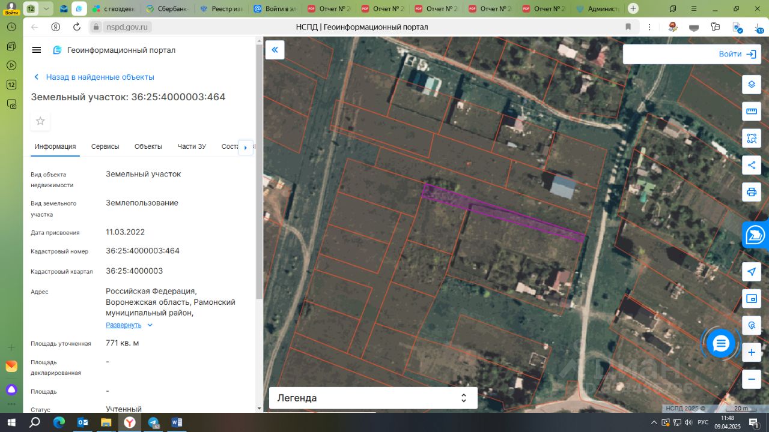The width and height of the screenshot is (769, 432).
Task: Expand the full address with the chevron
Action: [150, 325]
